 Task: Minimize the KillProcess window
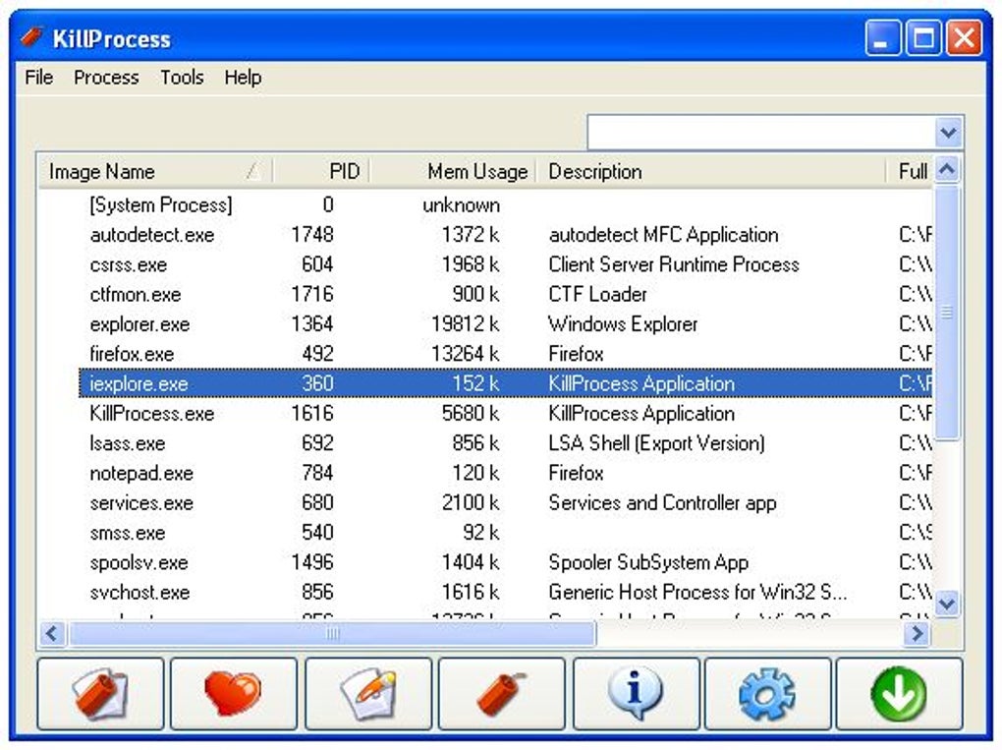(883, 37)
